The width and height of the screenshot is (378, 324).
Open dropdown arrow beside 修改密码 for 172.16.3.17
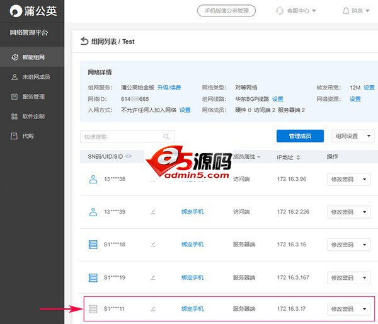pos(365,309)
